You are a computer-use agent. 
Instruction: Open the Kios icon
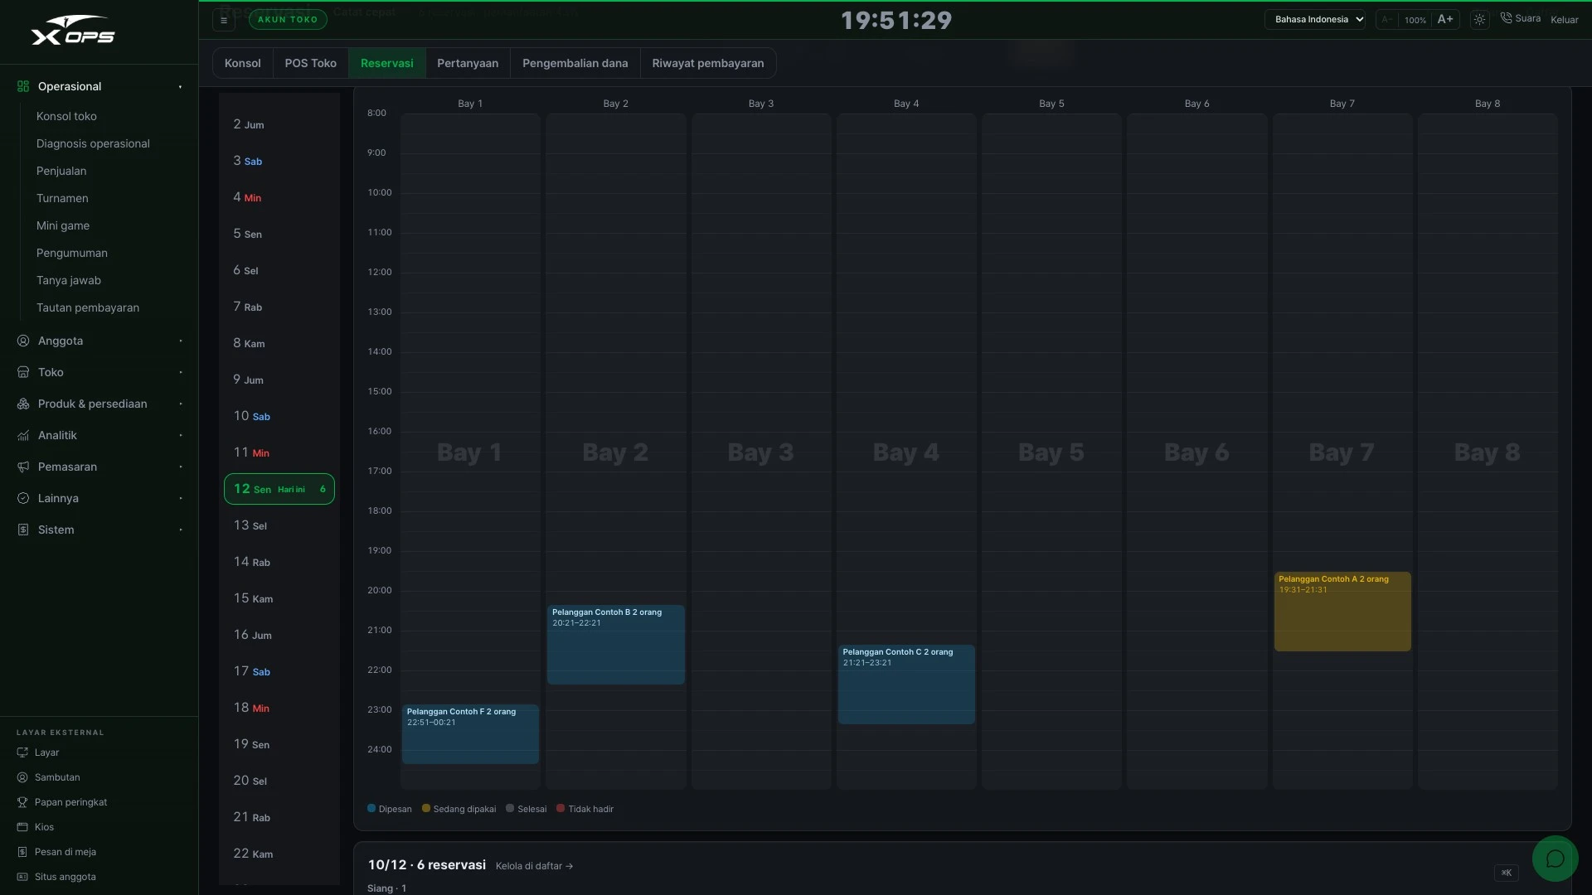tap(22, 827)
